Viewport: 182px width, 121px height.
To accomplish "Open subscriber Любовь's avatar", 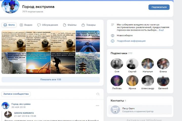I will [x=117, y=81].
